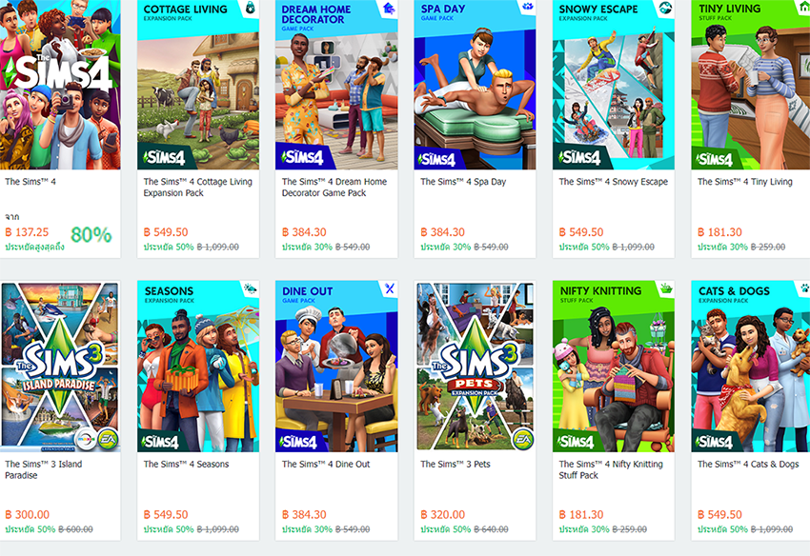Viewport: 810px width, 556px height.
Task: Click the Snowy Escape mountain pack icon
Action: tap(666, 8)
